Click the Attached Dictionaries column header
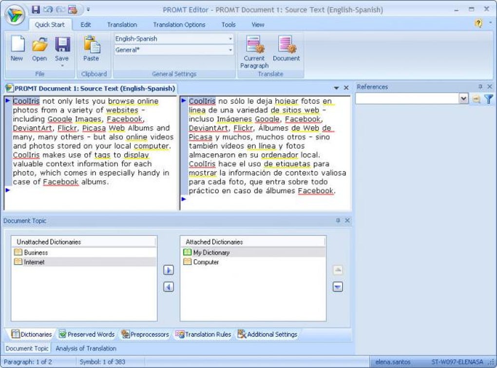This screenshot has width=497, height=368. click(x=253, y=242)
